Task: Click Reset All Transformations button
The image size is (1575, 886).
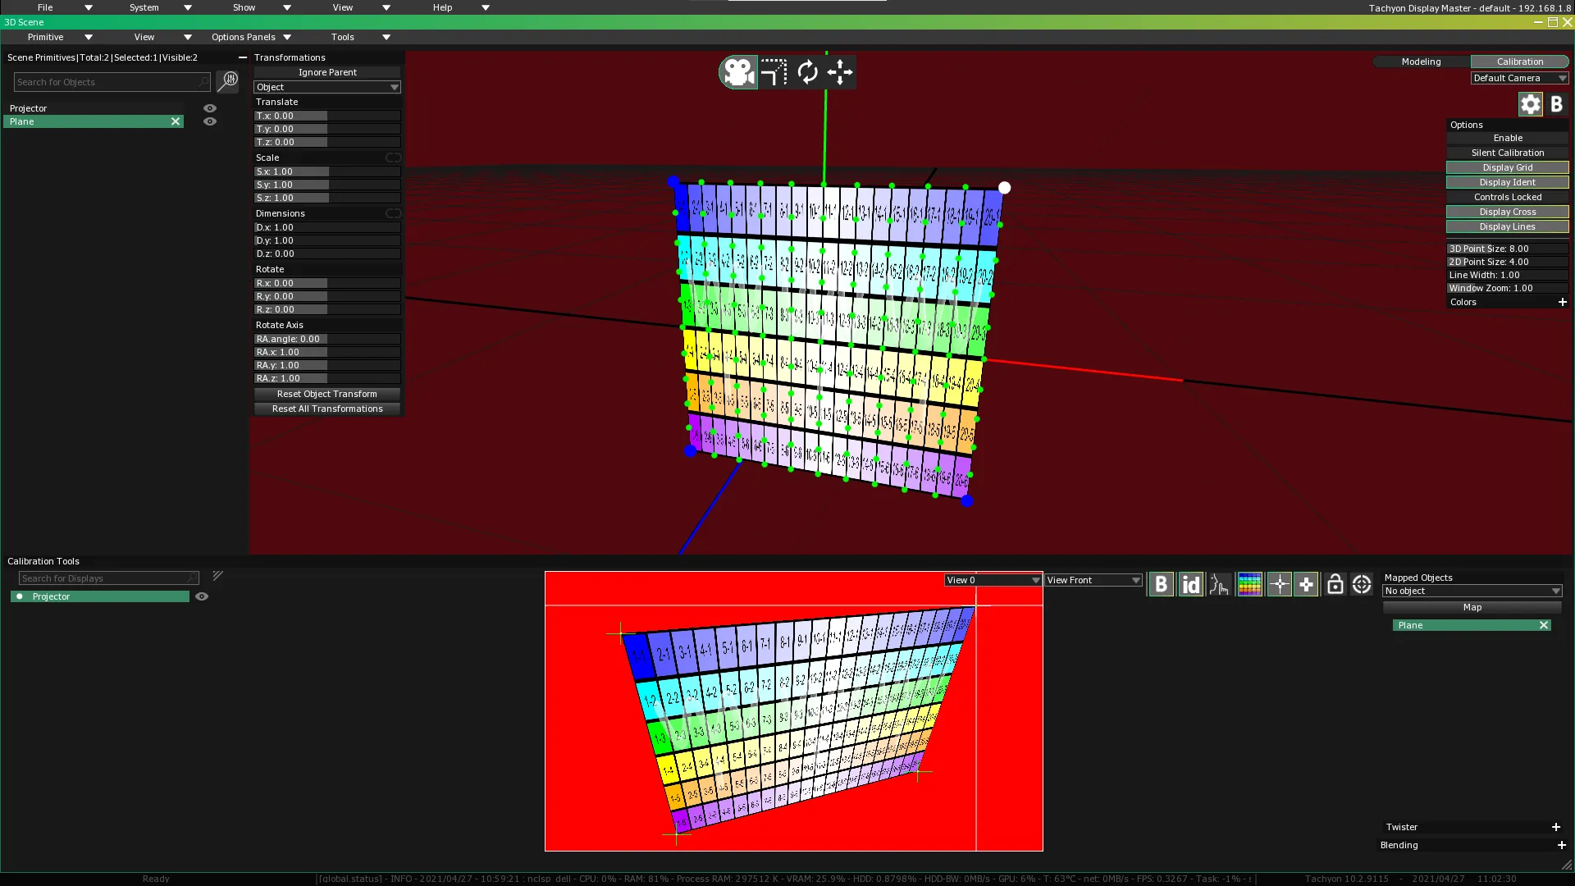Action: (x=326, y=409)
